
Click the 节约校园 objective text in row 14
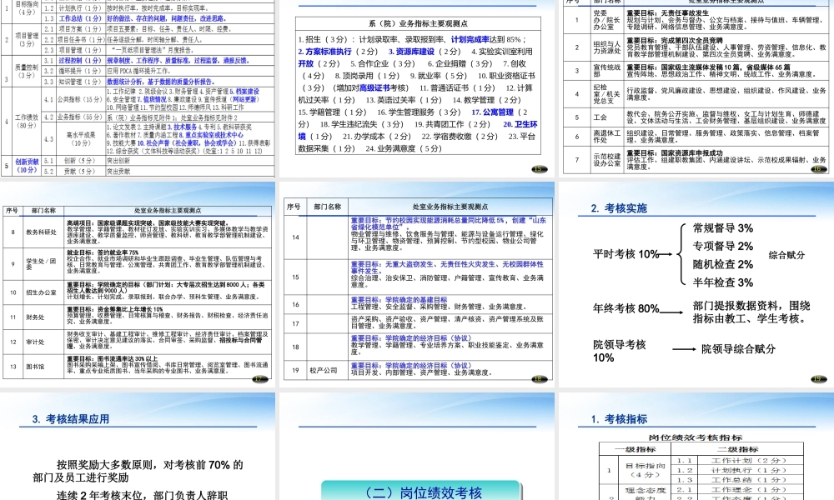(x=448, y=223)
